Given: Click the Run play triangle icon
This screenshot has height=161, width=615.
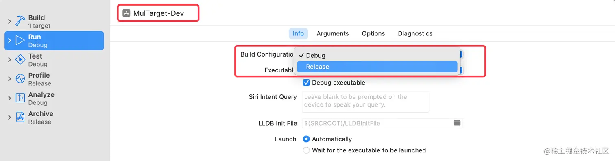Looking at the screenshot, I should [20, 40].
